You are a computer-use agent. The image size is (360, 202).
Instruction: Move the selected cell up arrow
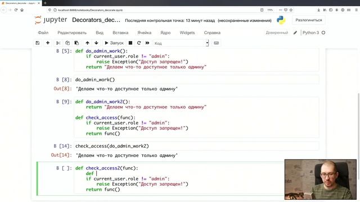pos(87,43)
